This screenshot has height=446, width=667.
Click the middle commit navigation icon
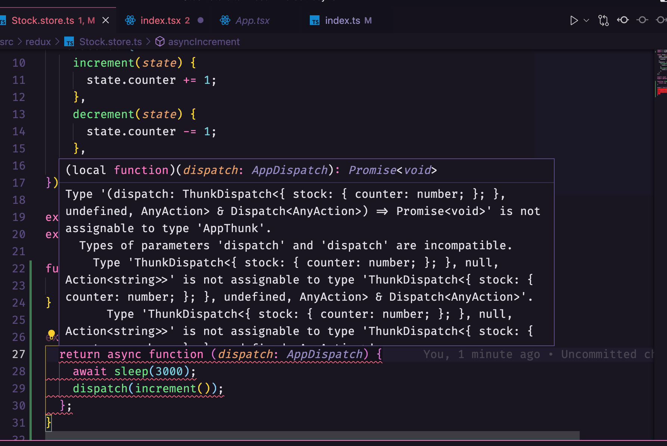click(642, 20)
